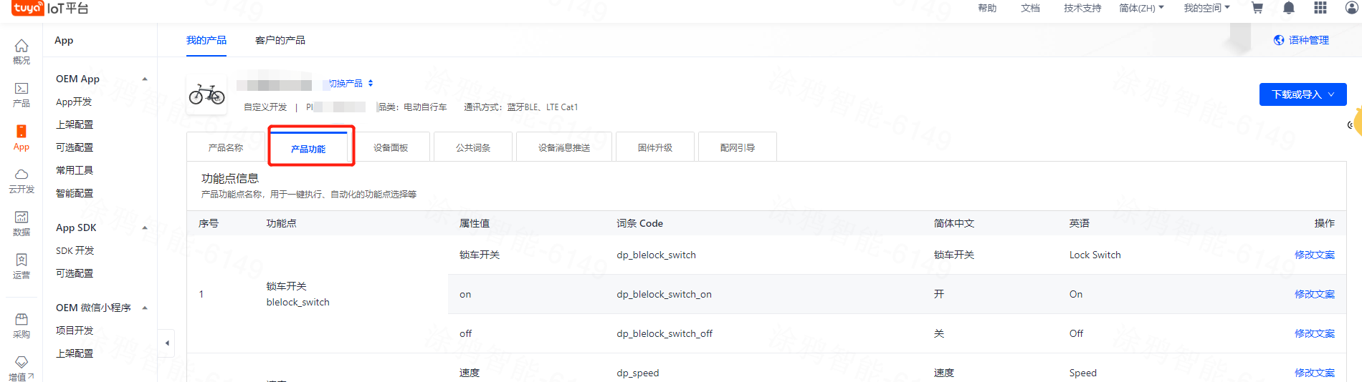The height and width of the screenshot is (382, 1362).
Task: Select the 设备消息推送 tab
Action: point(564,147)
